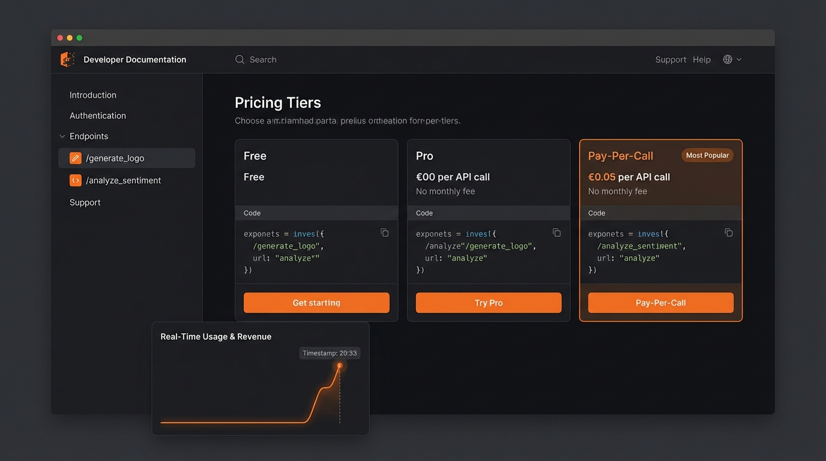Click the Help link in header

[701, 59]
